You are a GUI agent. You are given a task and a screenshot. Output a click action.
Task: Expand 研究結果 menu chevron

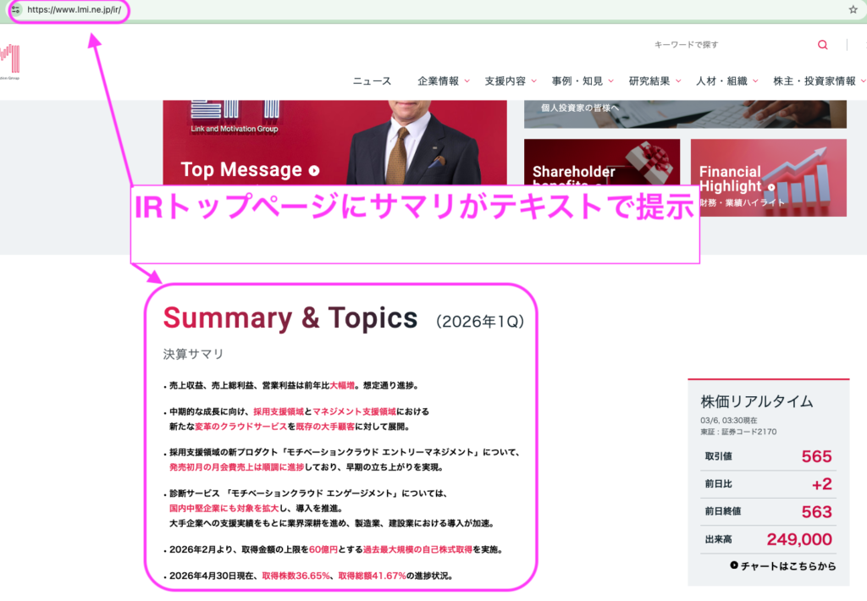678,81
